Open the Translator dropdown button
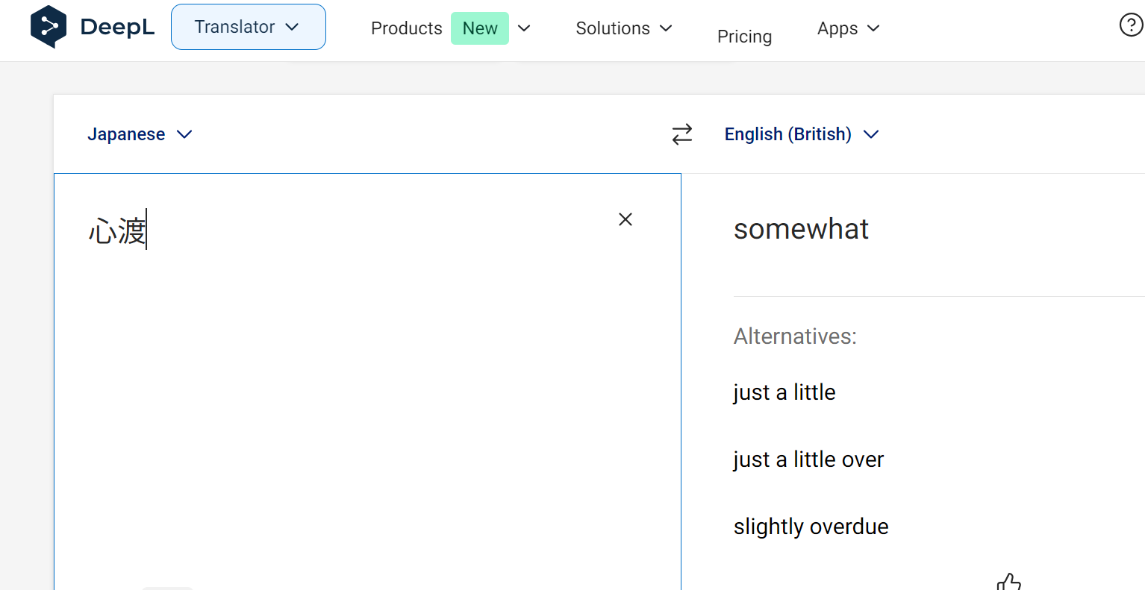 tap(248, 27)
